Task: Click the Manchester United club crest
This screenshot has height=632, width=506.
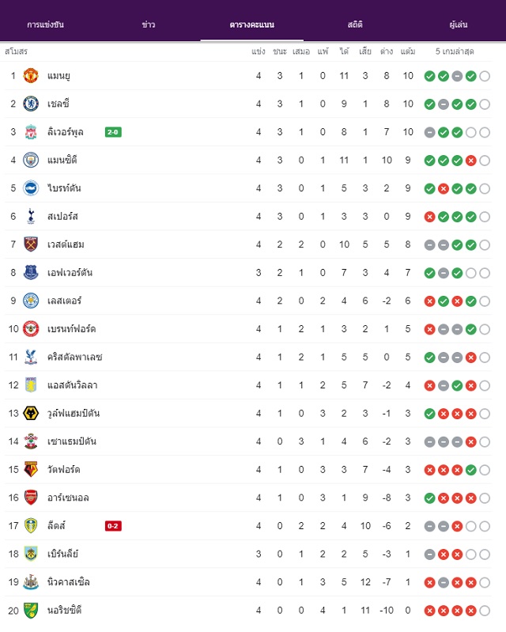Action: point(31,76)
